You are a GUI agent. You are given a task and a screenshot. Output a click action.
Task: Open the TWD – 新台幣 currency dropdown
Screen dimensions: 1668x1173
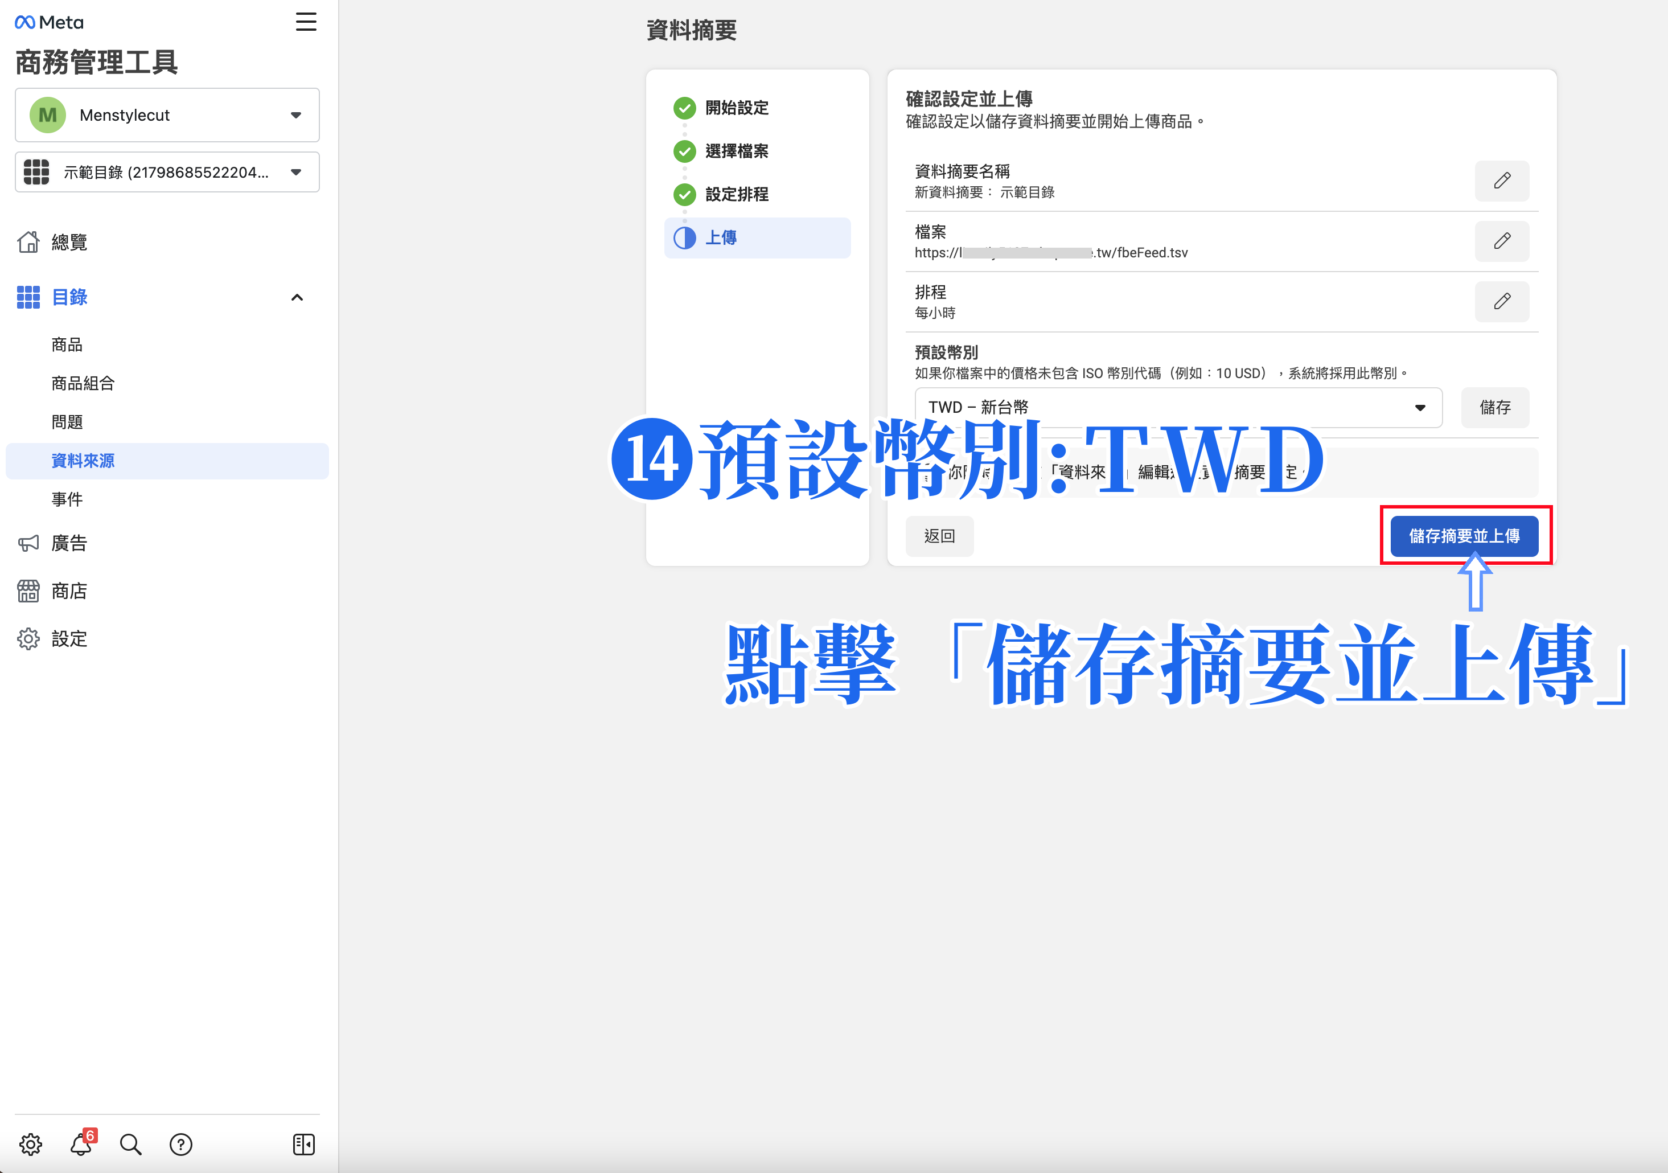click(1178, 408)
